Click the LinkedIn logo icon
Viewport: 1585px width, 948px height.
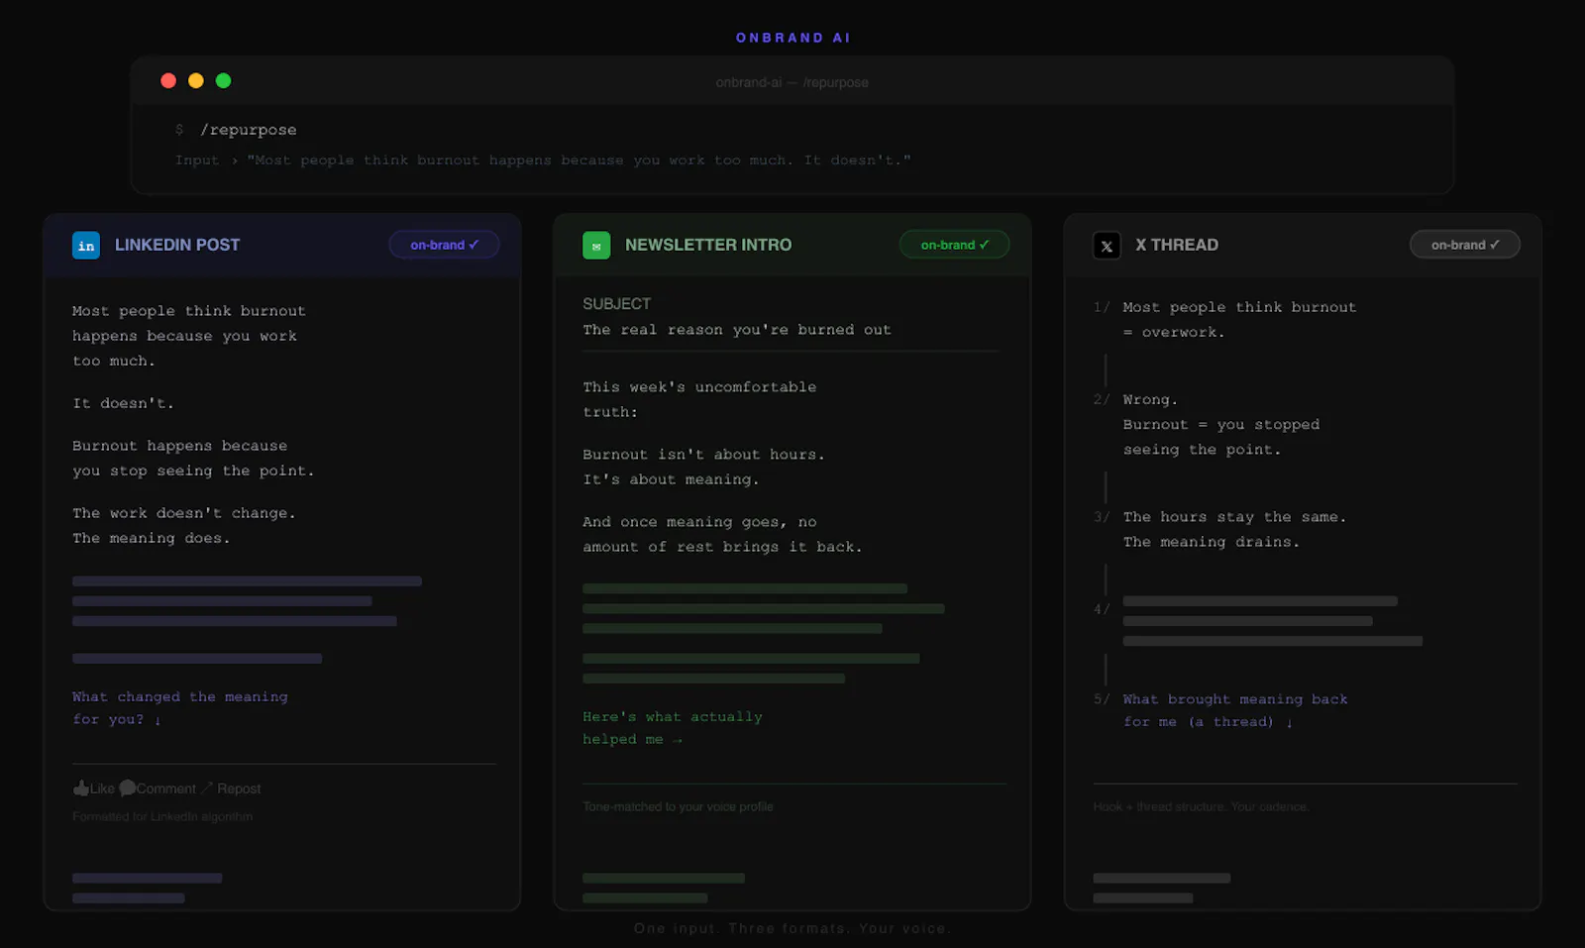tap(86, 245)
